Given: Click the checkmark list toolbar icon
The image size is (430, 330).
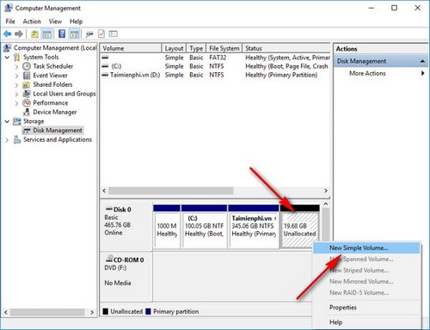Looking at the screenshot, I should tap(101, 34).
